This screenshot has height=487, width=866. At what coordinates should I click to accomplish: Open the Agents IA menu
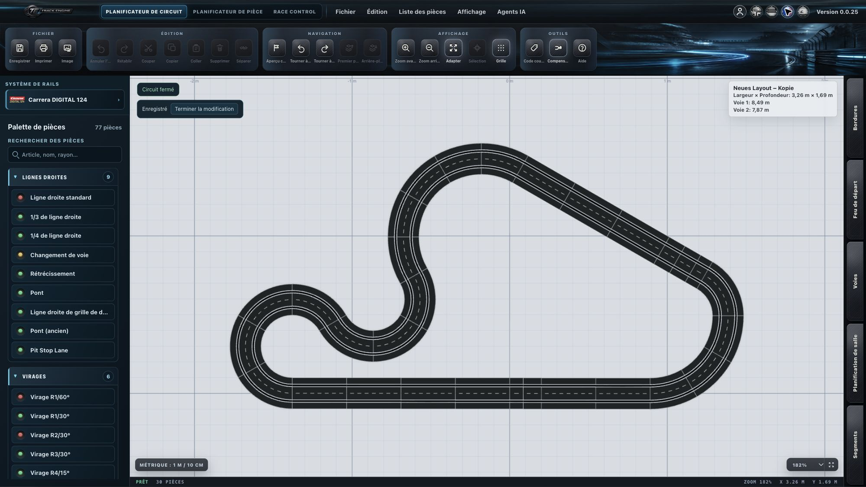point(511,11)
